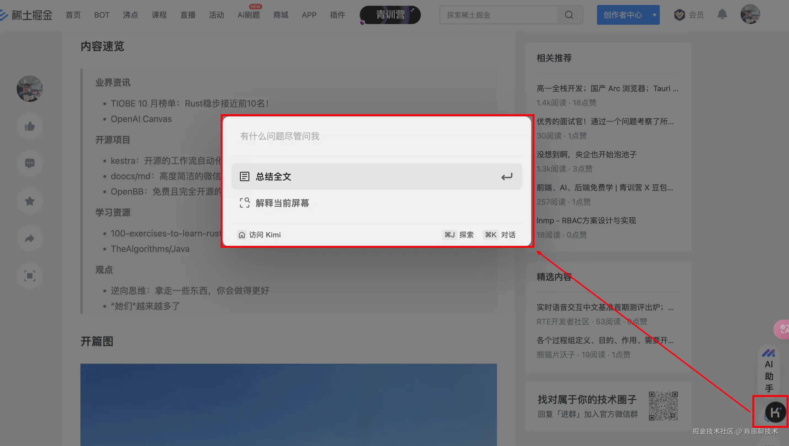Click the star favorite icon
The width and height of the screenshot is (789, 446).
(30, 201)
